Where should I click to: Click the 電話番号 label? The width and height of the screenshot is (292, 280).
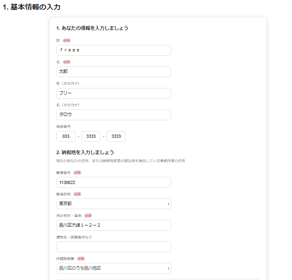64,127
